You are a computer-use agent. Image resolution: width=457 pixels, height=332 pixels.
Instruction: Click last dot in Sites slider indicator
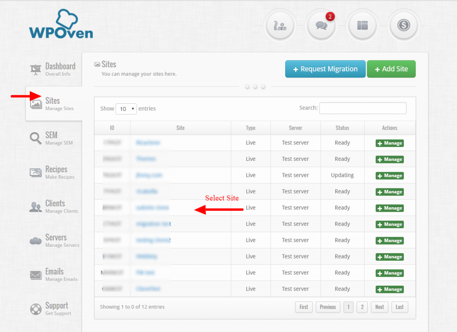click(263, 87)
